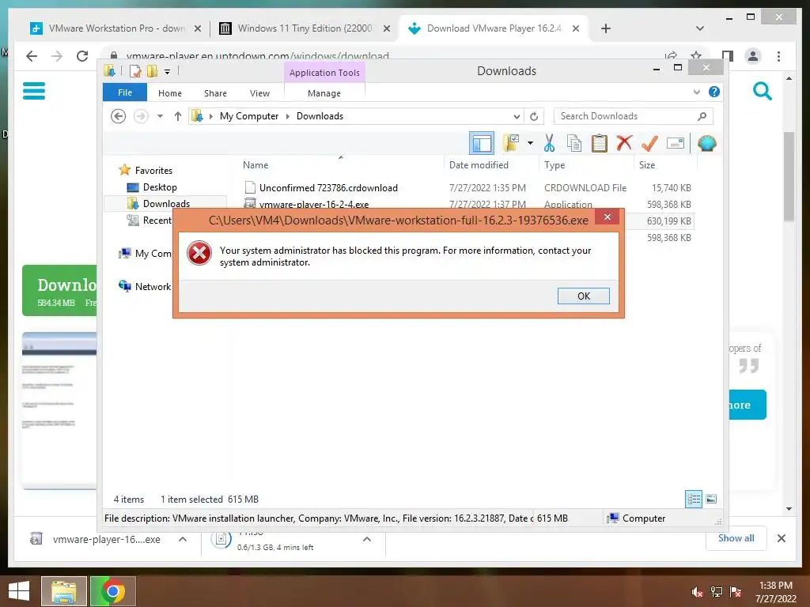Open the folder options dropdown arrow
This screenshot has width=810, height=607.
click(x=530, y=143)
